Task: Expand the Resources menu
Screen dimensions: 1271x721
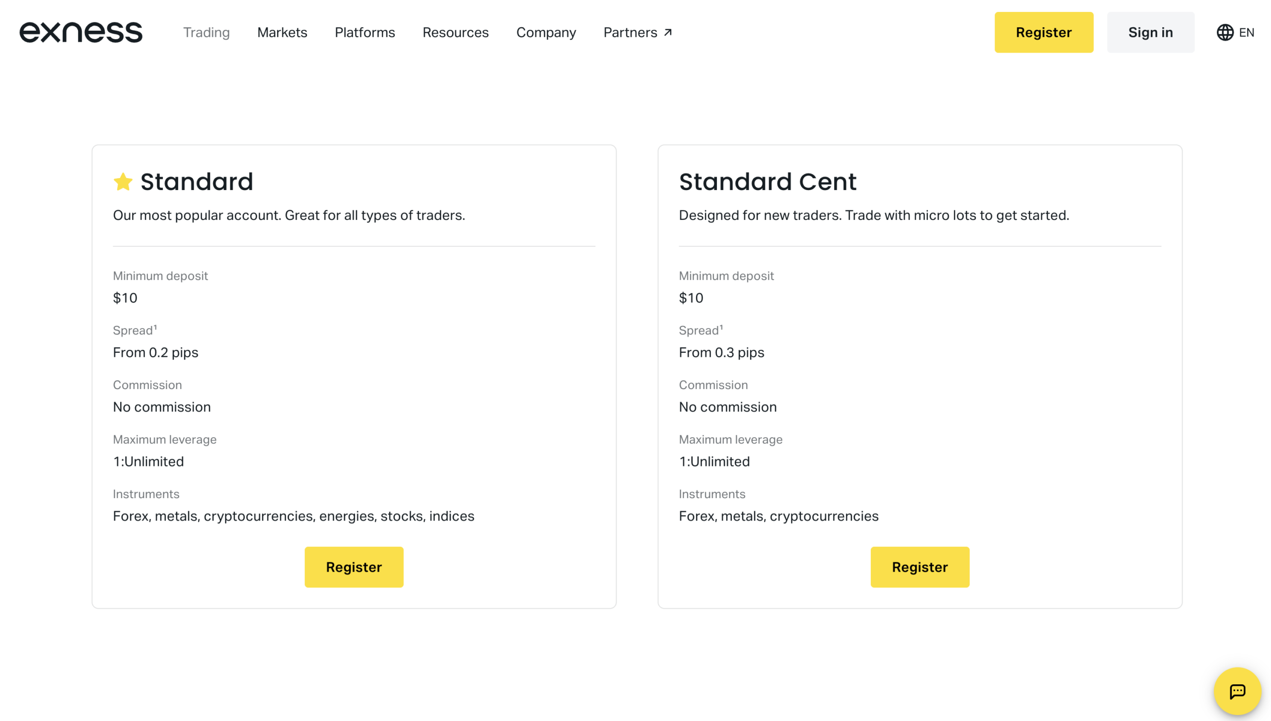Action: (x=455, y=32)
